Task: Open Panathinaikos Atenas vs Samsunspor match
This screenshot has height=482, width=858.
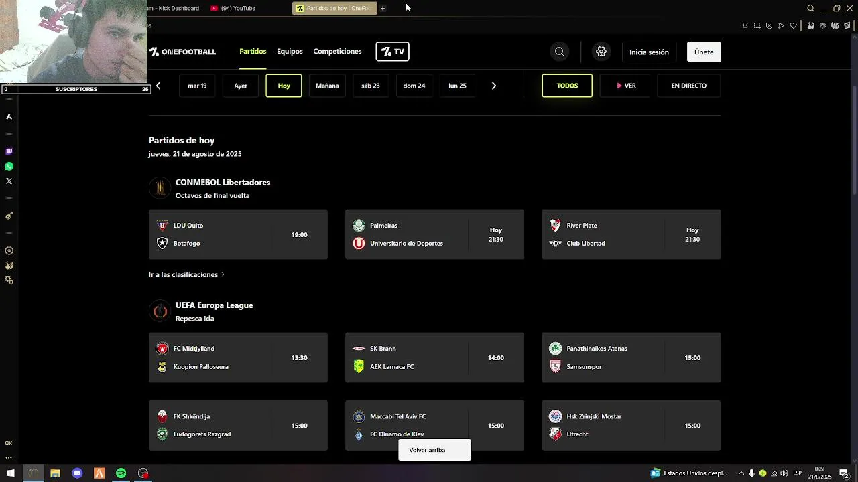Action: pyautogui.click(x=631, y=357)
